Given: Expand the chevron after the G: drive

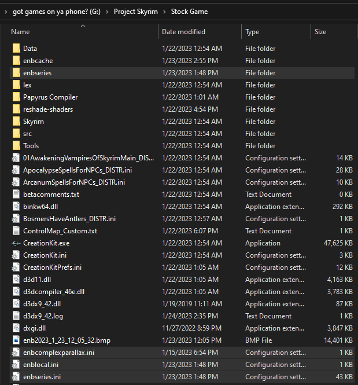Looking at the screenshot, I should (107, 12).
